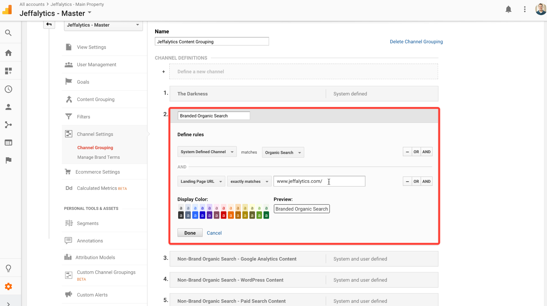547x306 pixels.
Task: Click Jeffalytics - Main Property breadcrumb
Action: [x=77, y=4]
